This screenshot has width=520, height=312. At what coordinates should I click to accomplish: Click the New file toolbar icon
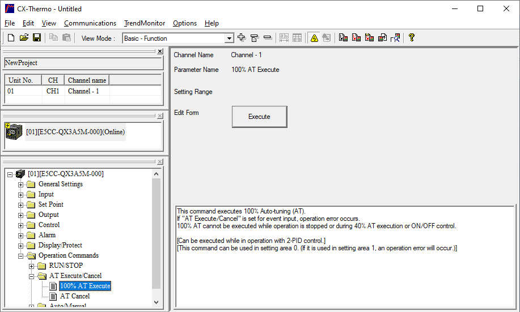coord(11,38)
